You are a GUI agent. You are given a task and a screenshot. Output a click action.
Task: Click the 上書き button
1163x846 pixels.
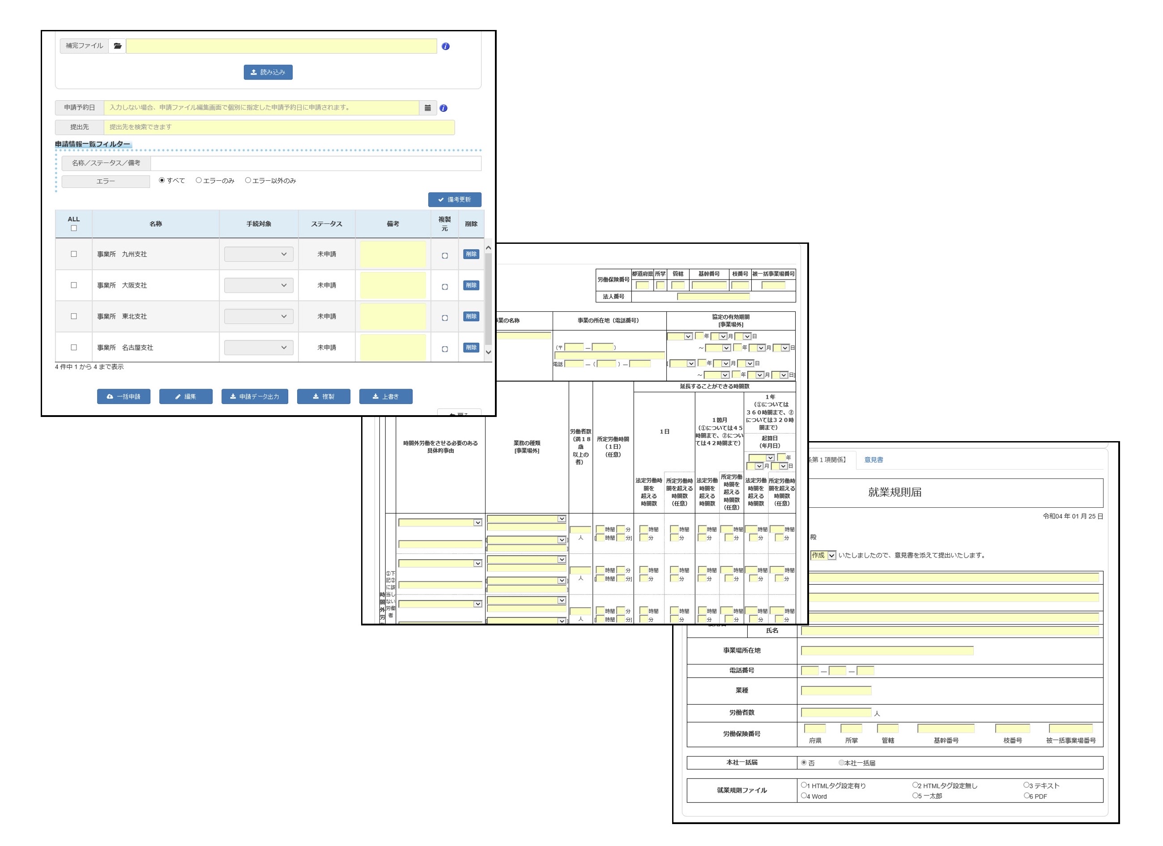click(386, 396)
